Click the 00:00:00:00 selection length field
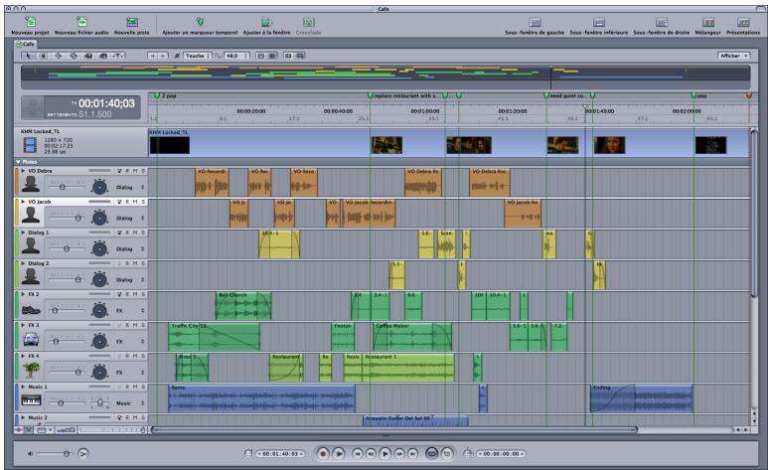This screenshot has height=470, width=768. (x=501, y=454)
